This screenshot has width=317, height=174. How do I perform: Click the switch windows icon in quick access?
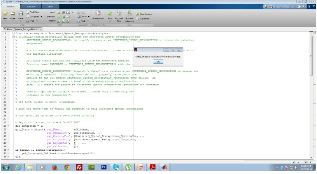pos(299,7)
